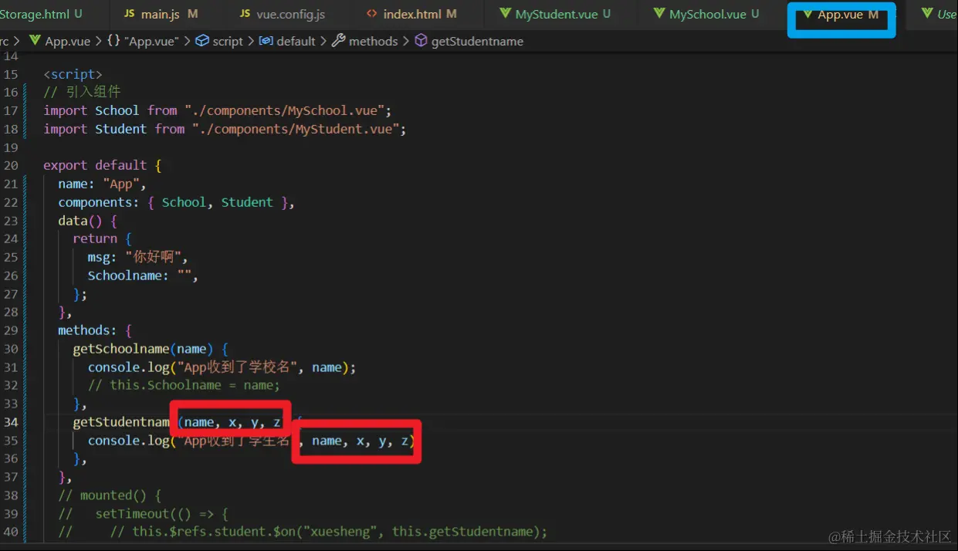Select the App.vue editor tab
The height and width of the screenshot is (551, 958).
coord(841,15)
